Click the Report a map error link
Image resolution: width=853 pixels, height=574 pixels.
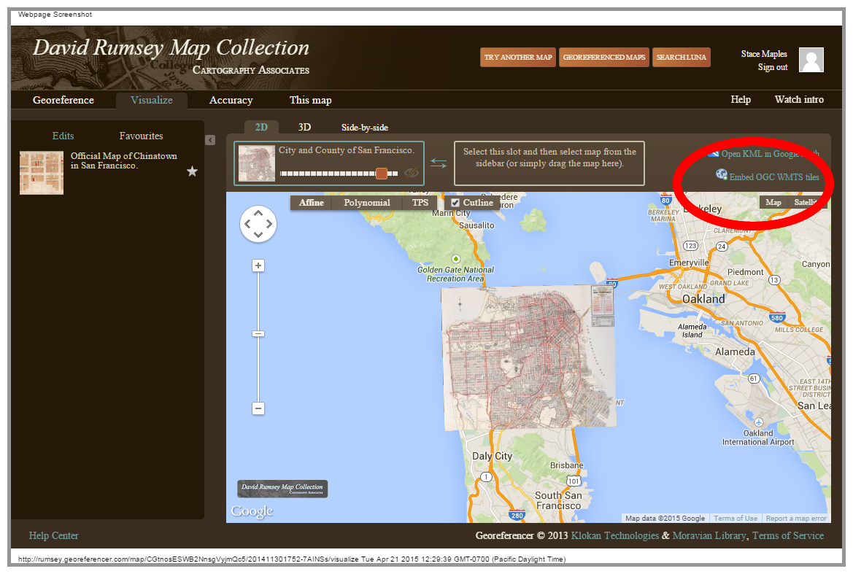[x=796, y=519]
